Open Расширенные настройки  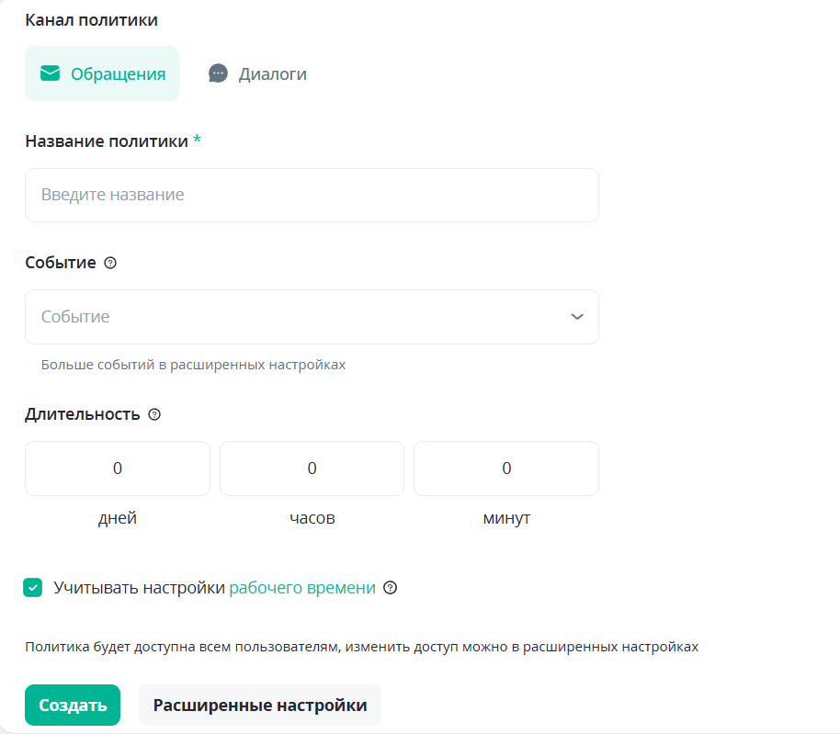click(x=260, y=706)
